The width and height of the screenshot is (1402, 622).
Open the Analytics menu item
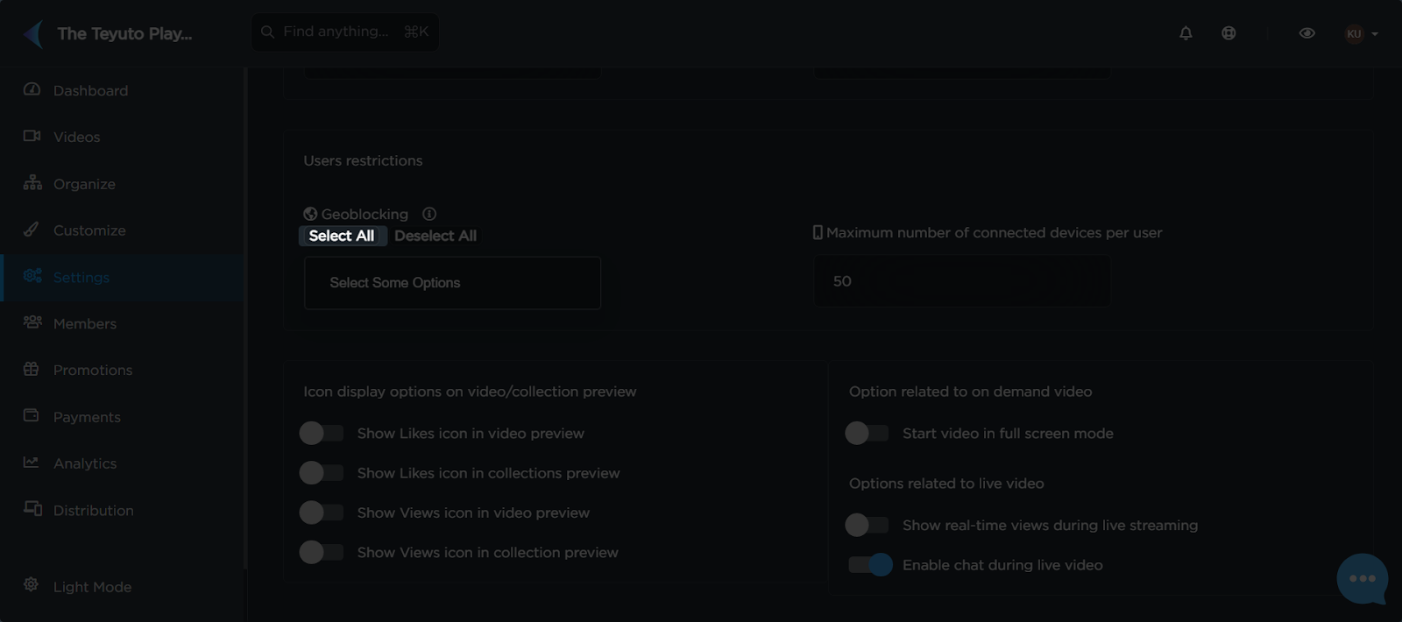[84, 463]
